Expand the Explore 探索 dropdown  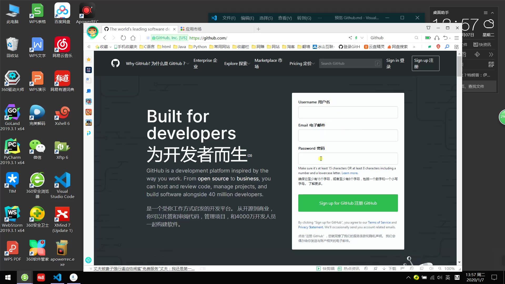pyautogui.click(x=236, y=63)
